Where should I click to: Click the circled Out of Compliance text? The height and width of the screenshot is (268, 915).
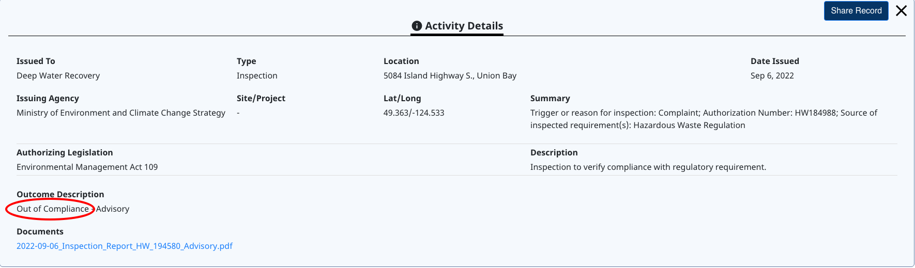52,209
